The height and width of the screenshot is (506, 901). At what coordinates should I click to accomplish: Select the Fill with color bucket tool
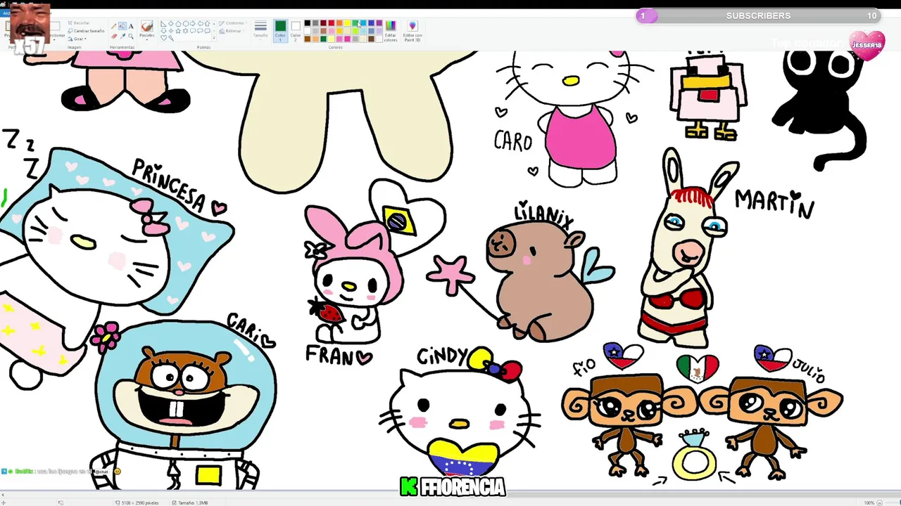click(x=122, y=26)
